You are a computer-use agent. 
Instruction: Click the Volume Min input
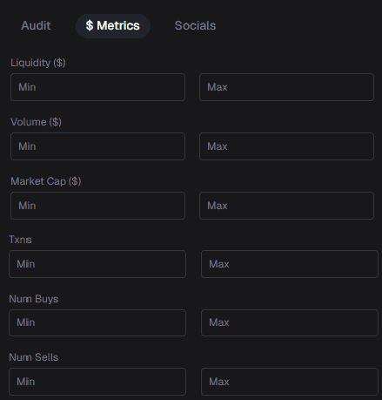[97, 146]
